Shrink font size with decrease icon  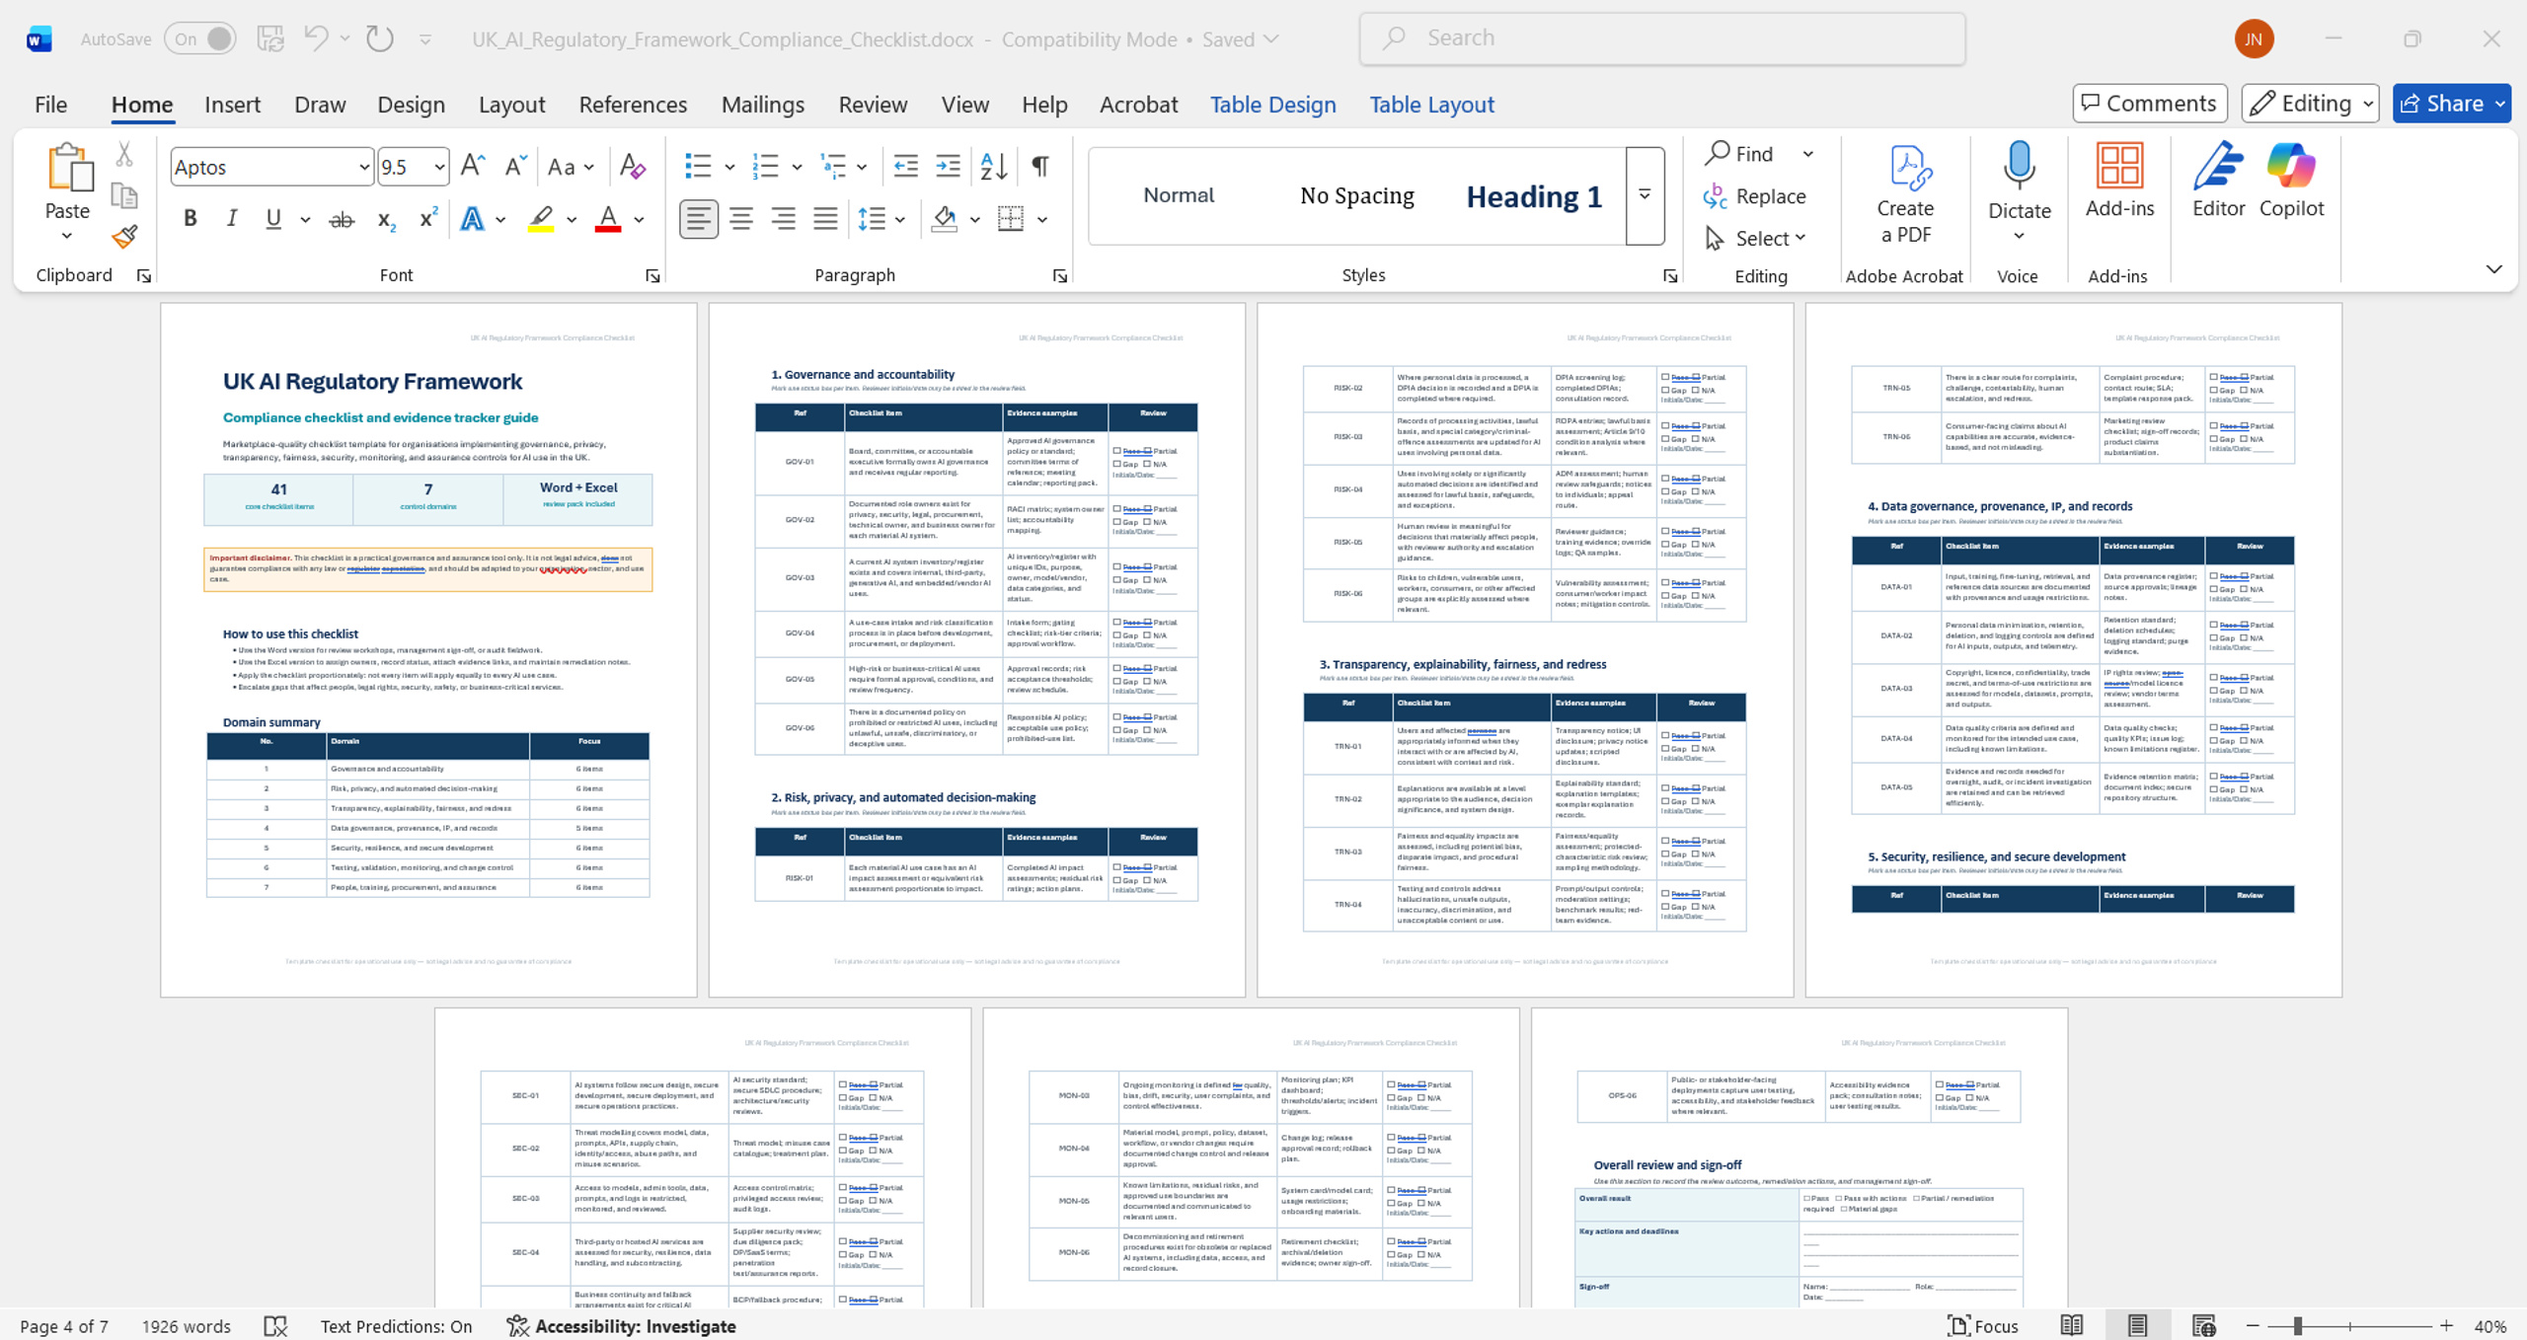tap(514, 166)
